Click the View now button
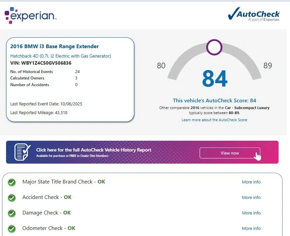The image size is (290, 236). pyautogui.click(x=230, y=153)
